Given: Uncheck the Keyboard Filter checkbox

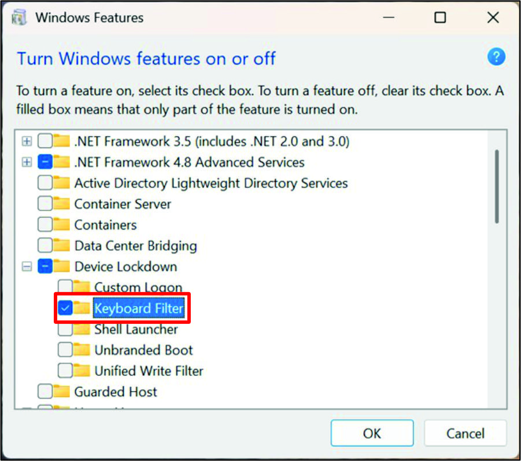Looking at the screenshot, I should click(x=65, y=308).
